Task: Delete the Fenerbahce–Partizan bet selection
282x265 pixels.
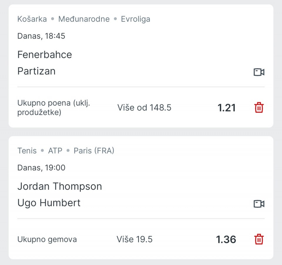Action: pos(259,108)
